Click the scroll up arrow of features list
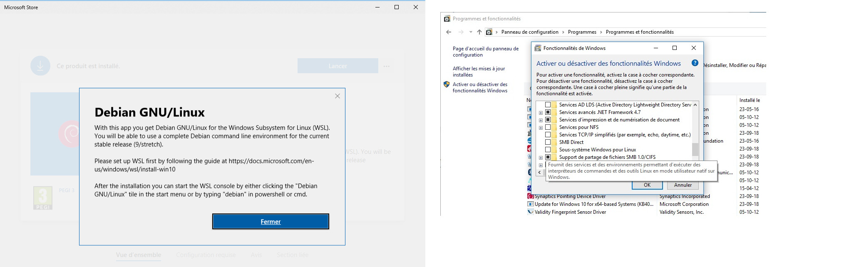Image resolution: width=849 pixels, height=267 pixels. 695,105
